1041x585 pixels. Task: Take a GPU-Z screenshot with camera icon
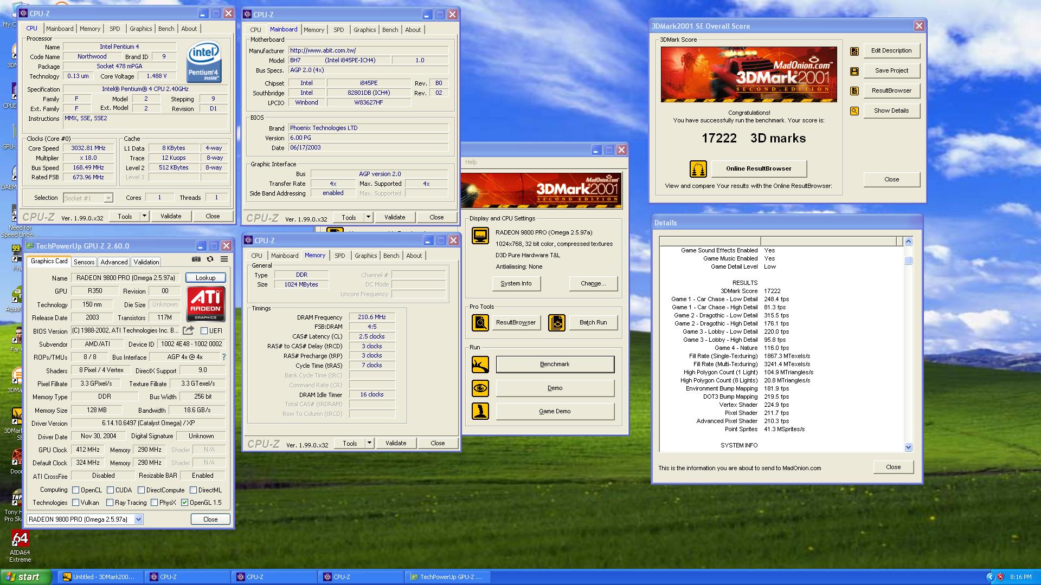pos(196,259)
